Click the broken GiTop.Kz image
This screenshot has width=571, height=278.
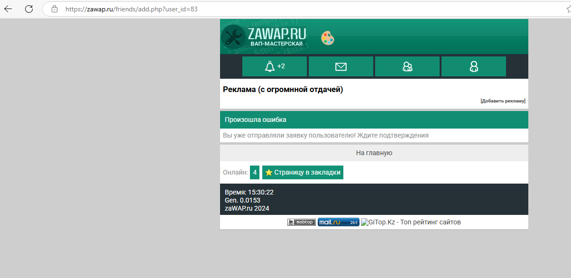point(364,222)
